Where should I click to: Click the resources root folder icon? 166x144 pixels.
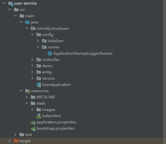28,91
